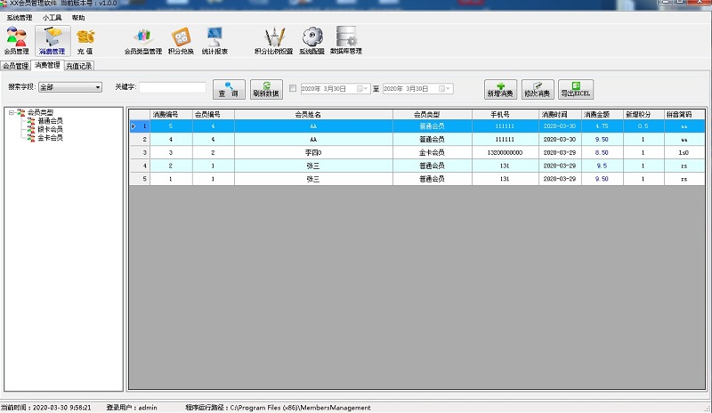Open 会员管理 toolbar icon

16,41
